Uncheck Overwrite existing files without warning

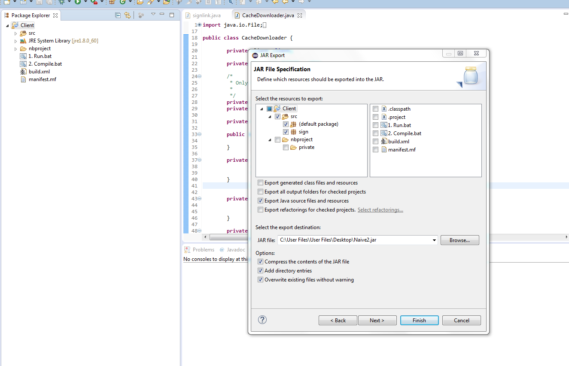tap(260, 280)
